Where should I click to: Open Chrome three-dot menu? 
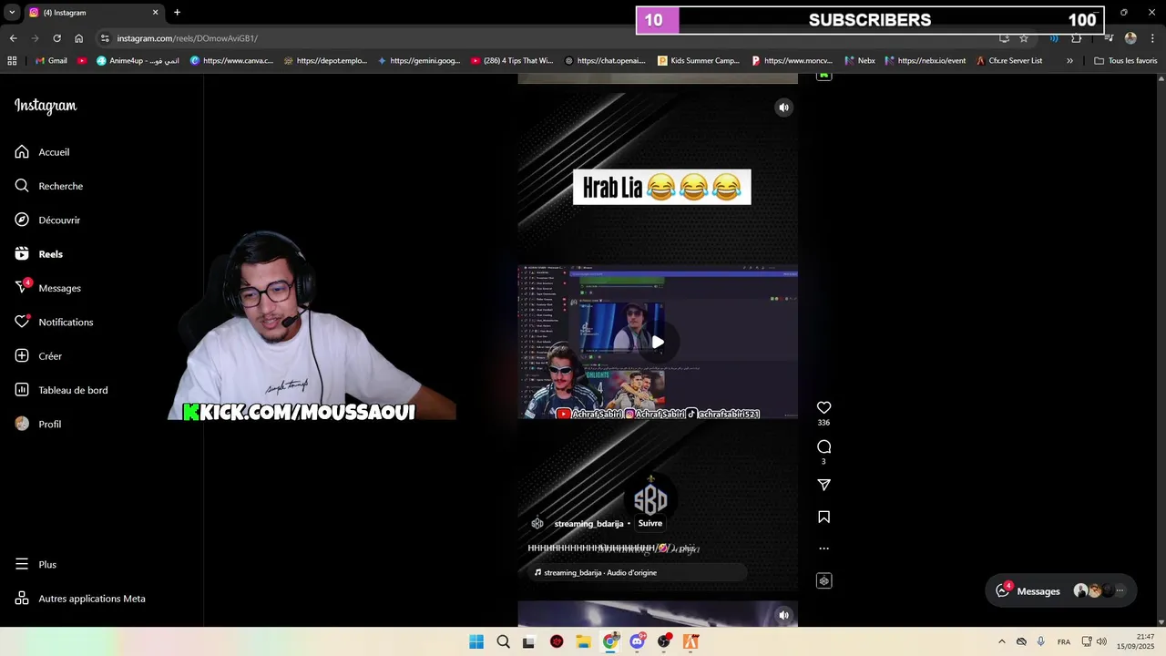1152,38
